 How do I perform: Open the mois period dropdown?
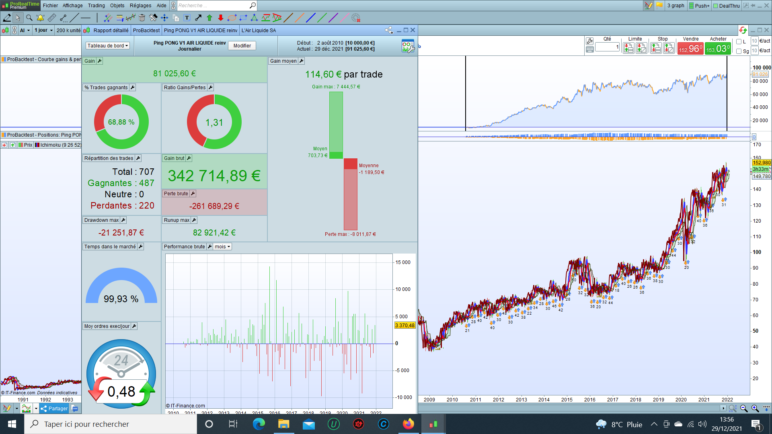pos(222,247)
